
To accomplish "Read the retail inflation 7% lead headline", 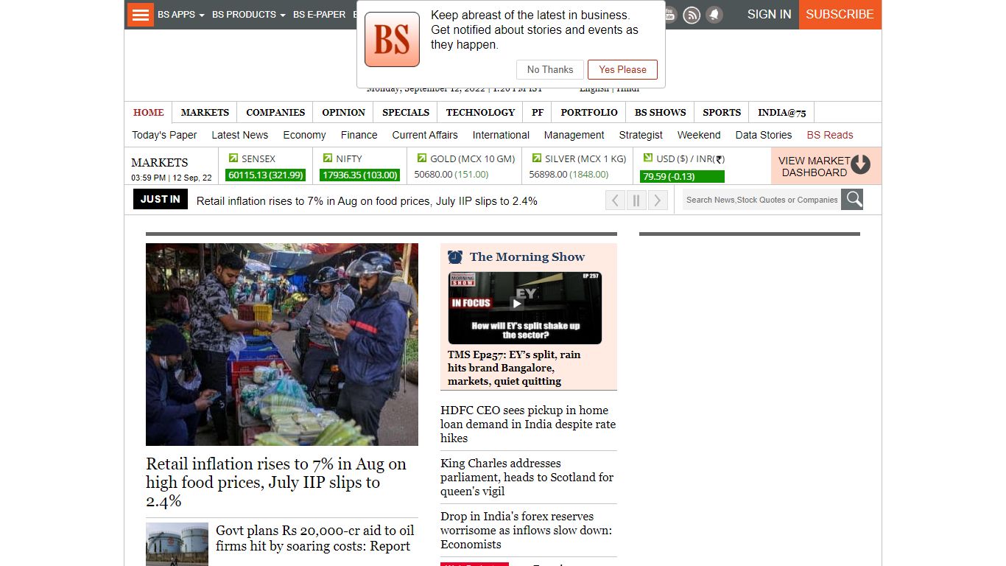I will (276, 482).
